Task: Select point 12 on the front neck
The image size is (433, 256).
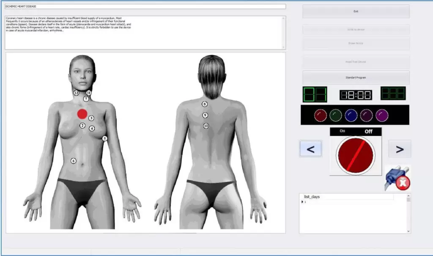Action: (77, 93)
